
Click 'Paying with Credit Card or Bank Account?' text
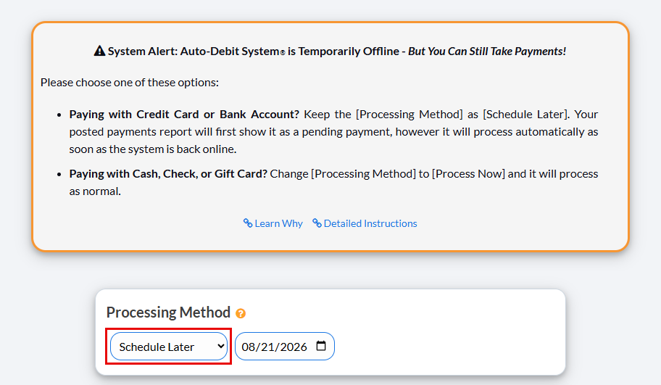pyautogui.click(x=184, y=115)
